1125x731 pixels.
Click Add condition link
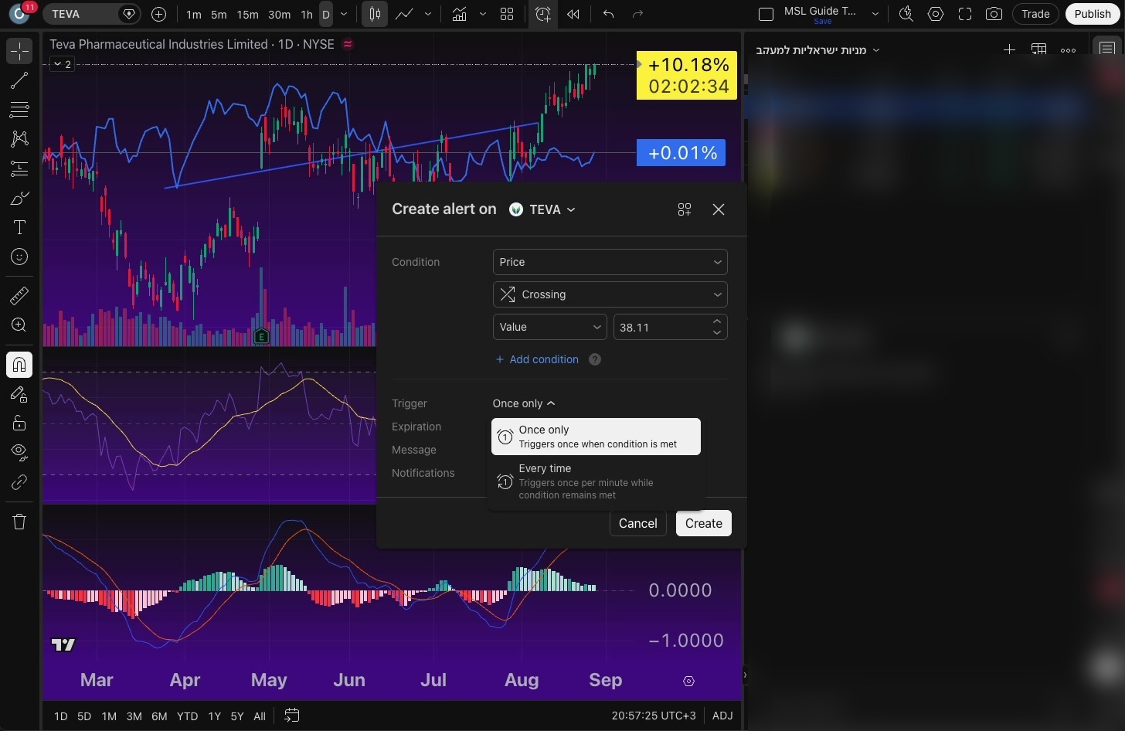(537, 359)
